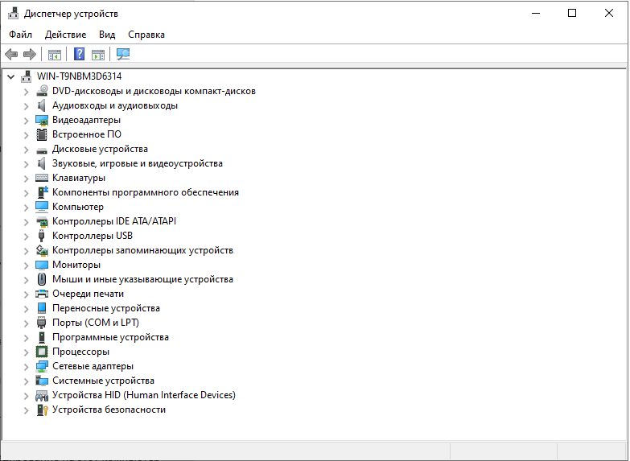630x461 pixels.
Task: Open the Вид menu
Action: pyautogui.click(x=107, y=35)
